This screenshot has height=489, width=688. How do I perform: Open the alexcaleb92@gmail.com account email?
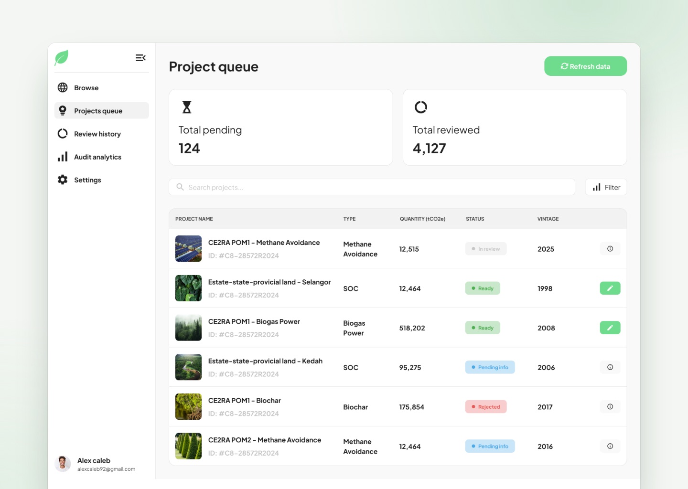coord(107,469)
